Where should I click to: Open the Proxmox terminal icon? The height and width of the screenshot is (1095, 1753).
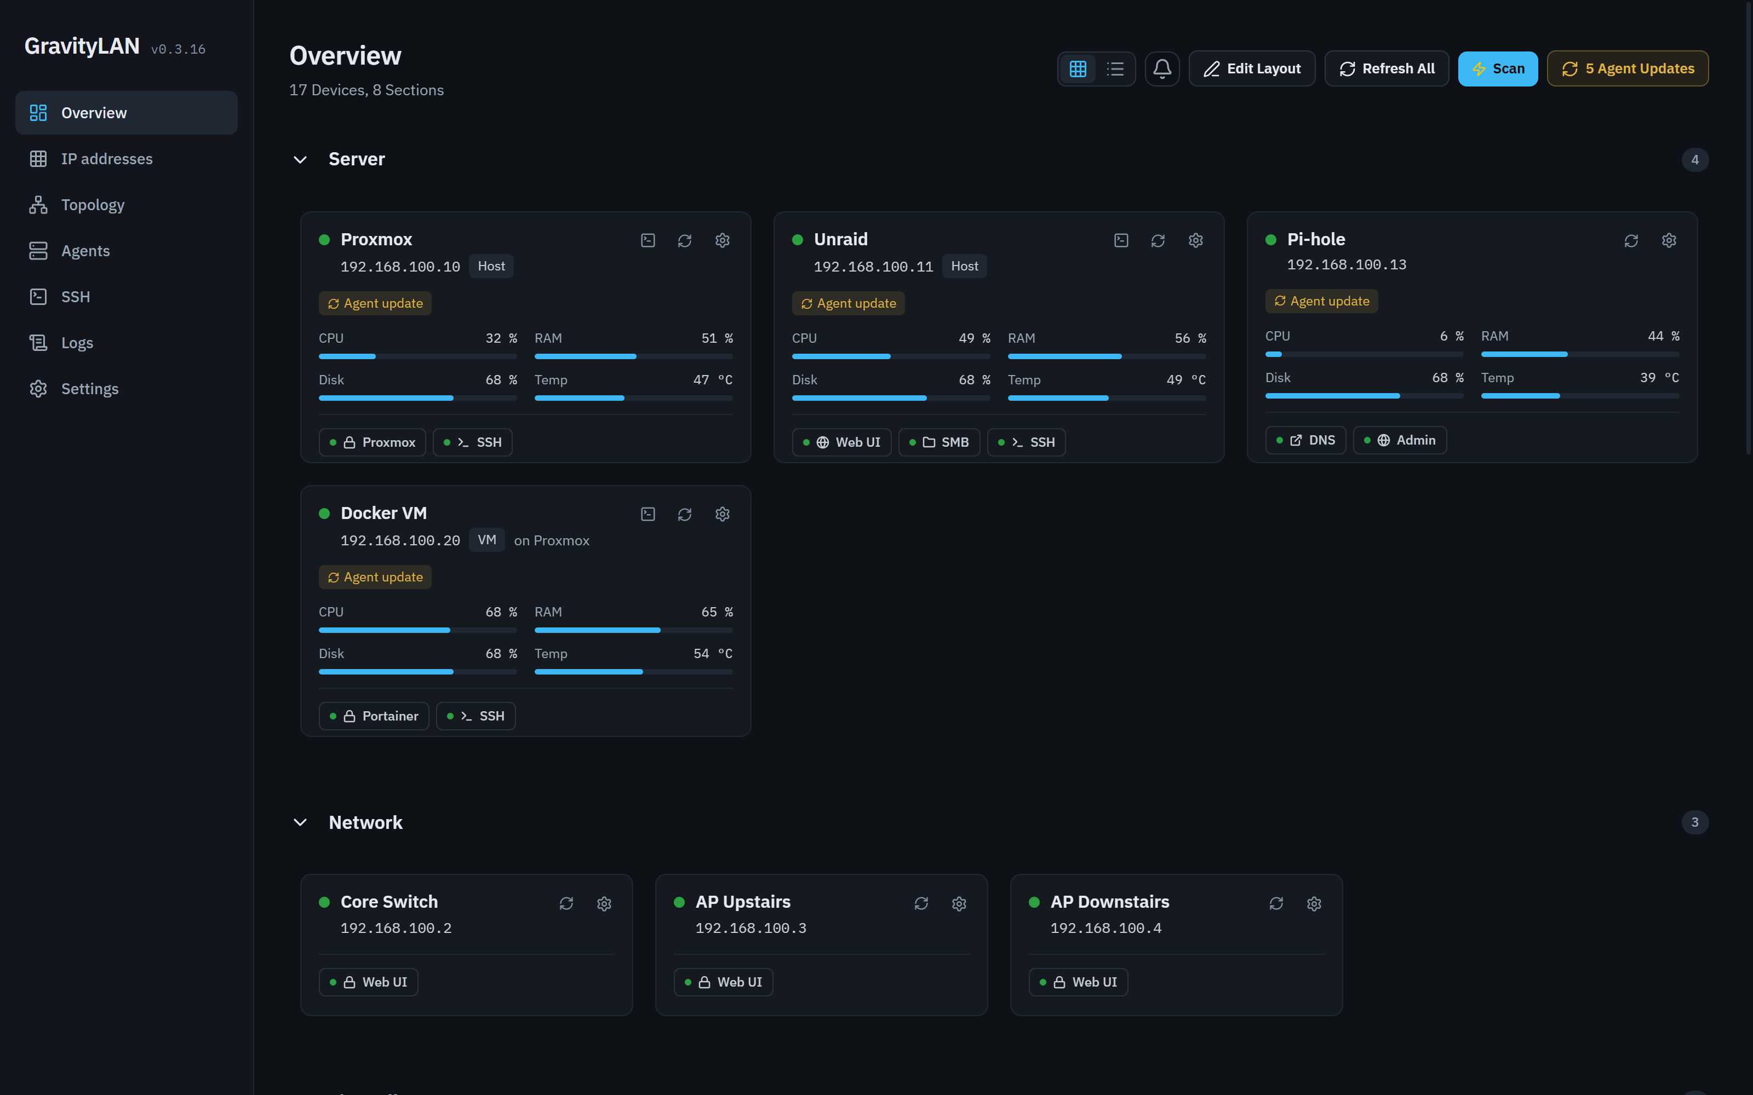(648, 240)
